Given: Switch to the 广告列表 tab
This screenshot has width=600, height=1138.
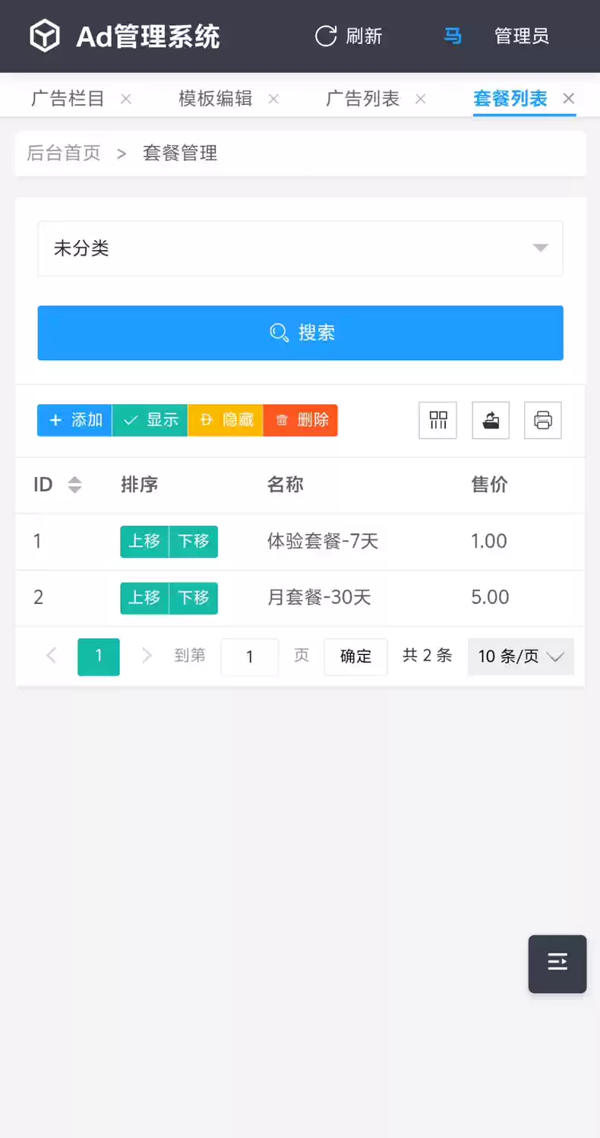Looking at the screenshot, I should (362, 99).
